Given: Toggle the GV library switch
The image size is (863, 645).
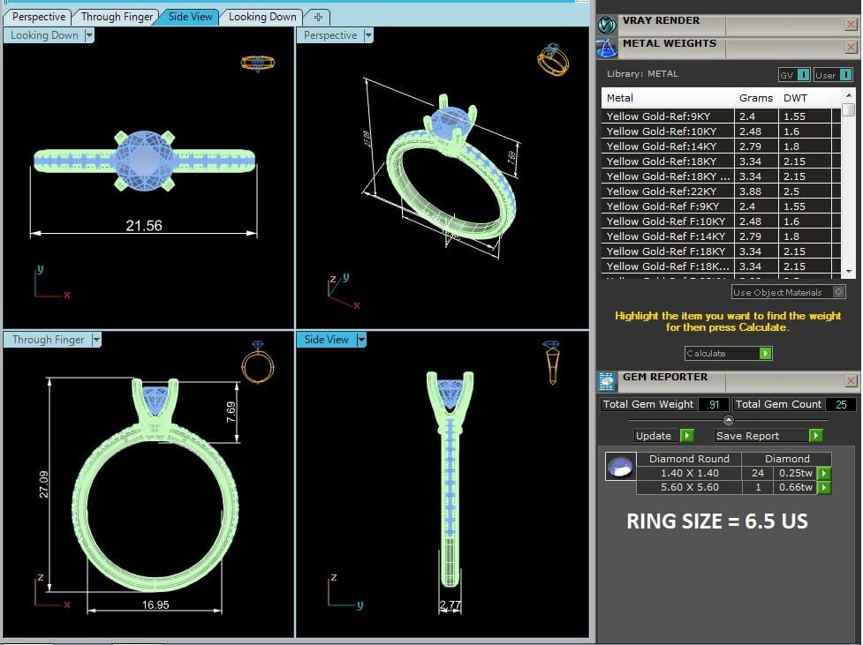Looking at the screenshot, I should [x=803, y=75].
